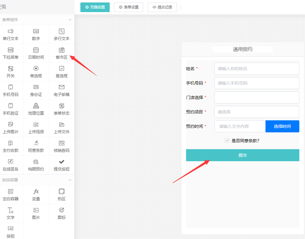
Task: Add the 开关 switch component
Action: click(x=10, y=69)
